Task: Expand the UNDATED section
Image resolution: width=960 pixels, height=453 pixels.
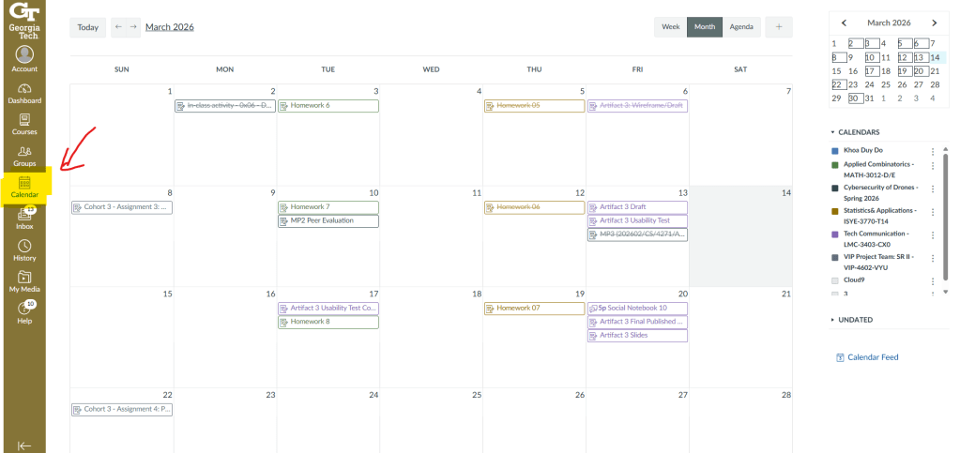Action: [x=852, y=320]
